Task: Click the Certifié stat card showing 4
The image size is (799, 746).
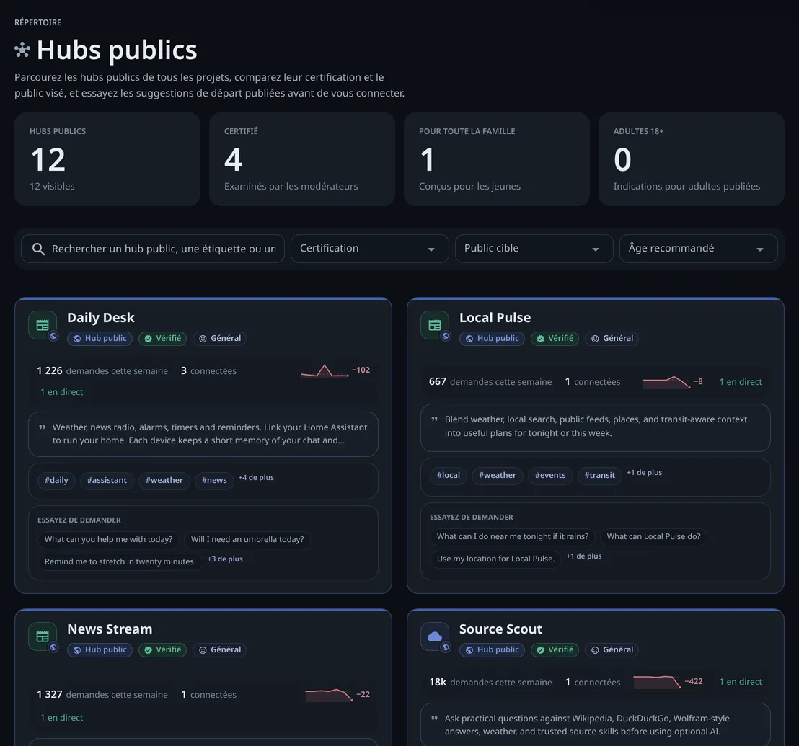Action: tap(302, 159)
